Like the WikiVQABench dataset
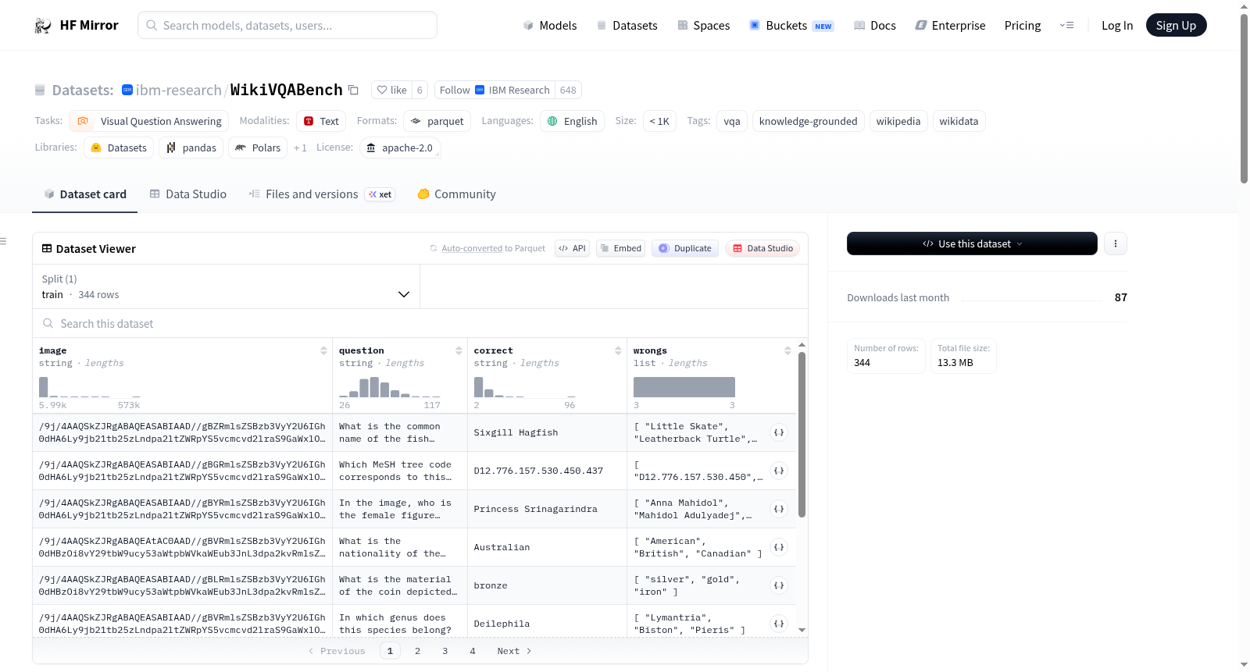The height and width of the screenshot is (672, 1250). coord(391,90)
